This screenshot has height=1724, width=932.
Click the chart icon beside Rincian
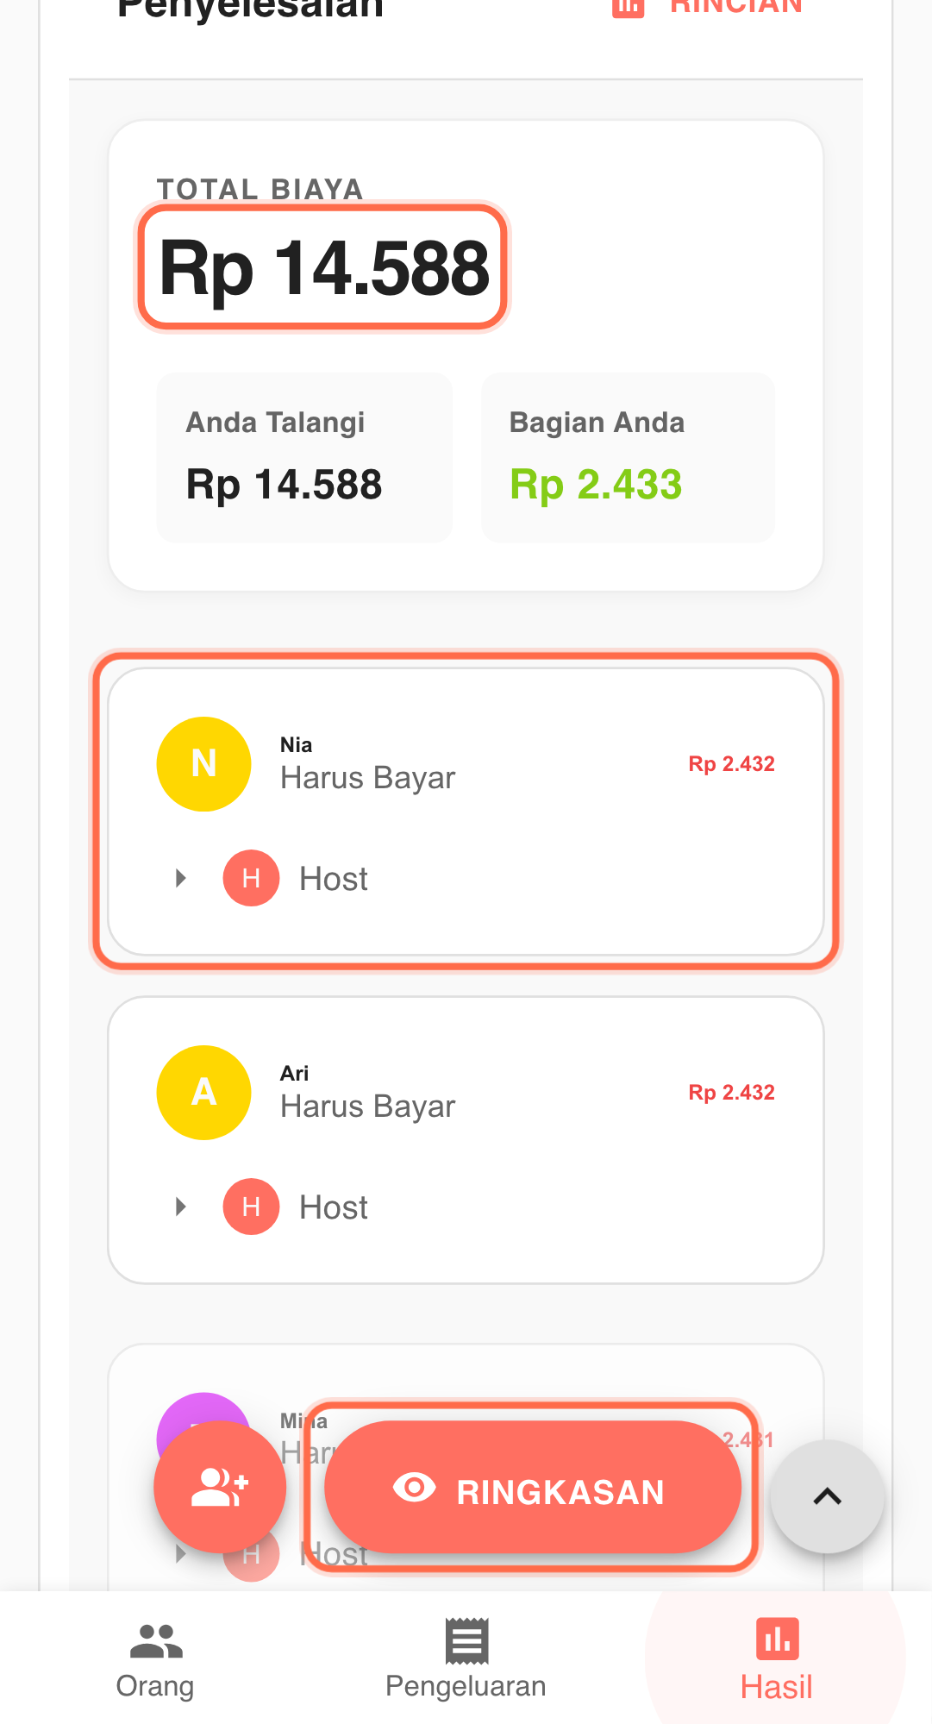click(628, 7)
